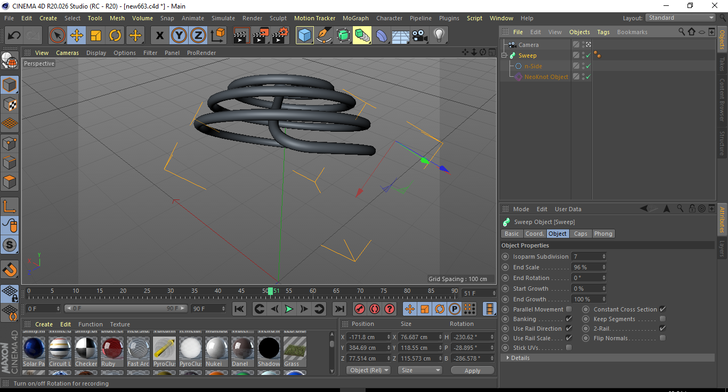Screen dimensions: 728x392
Task: Toggle X-axis lock
Action: click(159, 36)
